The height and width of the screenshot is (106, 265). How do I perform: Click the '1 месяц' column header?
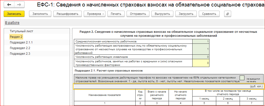[204, 99]
